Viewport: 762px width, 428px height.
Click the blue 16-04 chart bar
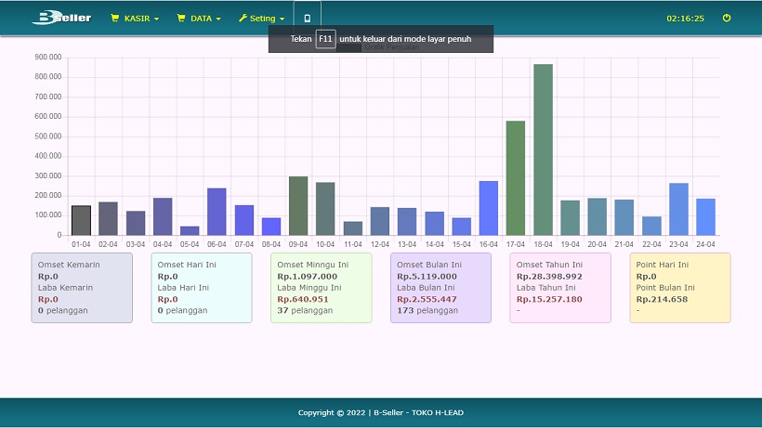[489, 208]
